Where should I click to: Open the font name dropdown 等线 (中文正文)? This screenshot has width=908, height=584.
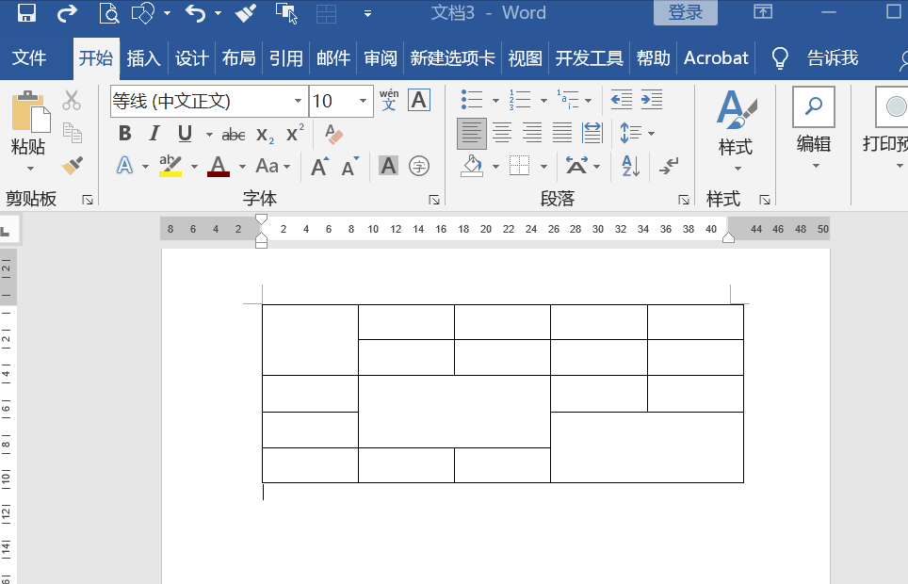pyautogui.click(x=298, y=101)
